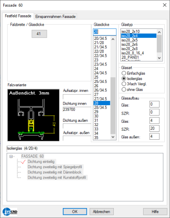The image size is (170, 218).
Task: Click the Glastyp list up arrow
Action: 159,32
